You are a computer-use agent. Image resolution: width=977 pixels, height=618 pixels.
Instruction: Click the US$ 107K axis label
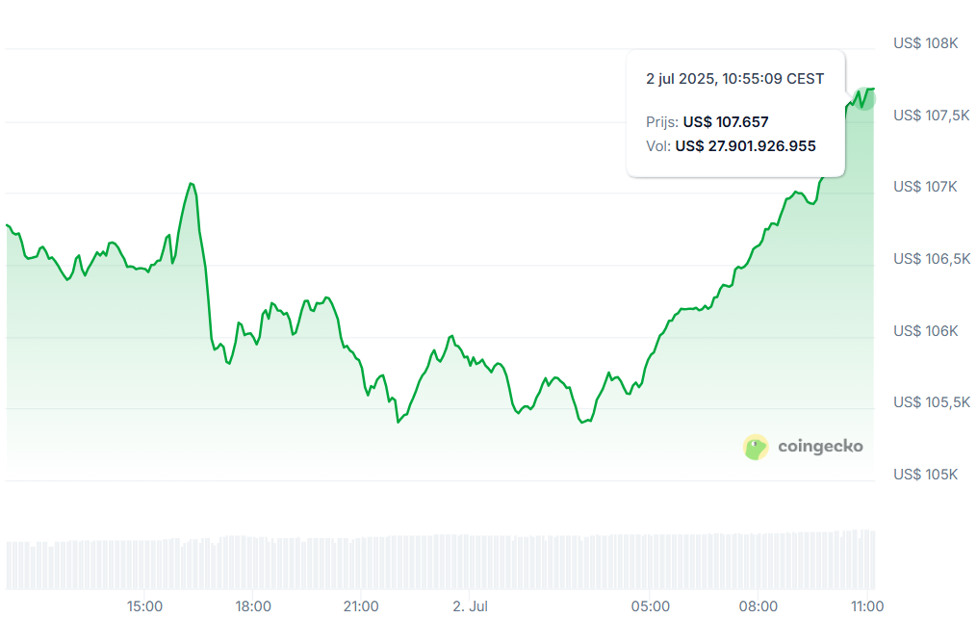click(x=925, y=187)
